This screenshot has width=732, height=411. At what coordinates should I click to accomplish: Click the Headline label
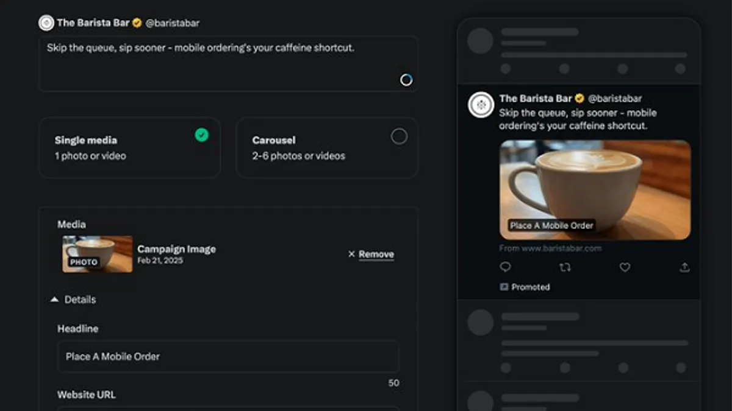(77, 329)
